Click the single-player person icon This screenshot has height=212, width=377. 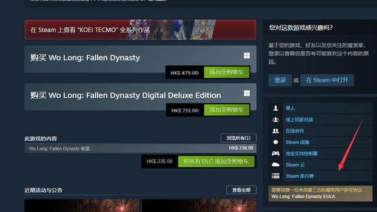[276, 108]
